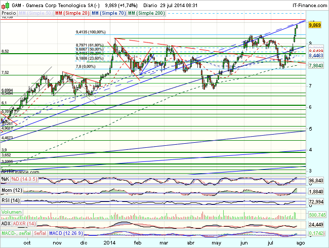This screenshot has height=248, width=329.
Task: Click the Mom (12) indicator label
Action: click(12, 190)
